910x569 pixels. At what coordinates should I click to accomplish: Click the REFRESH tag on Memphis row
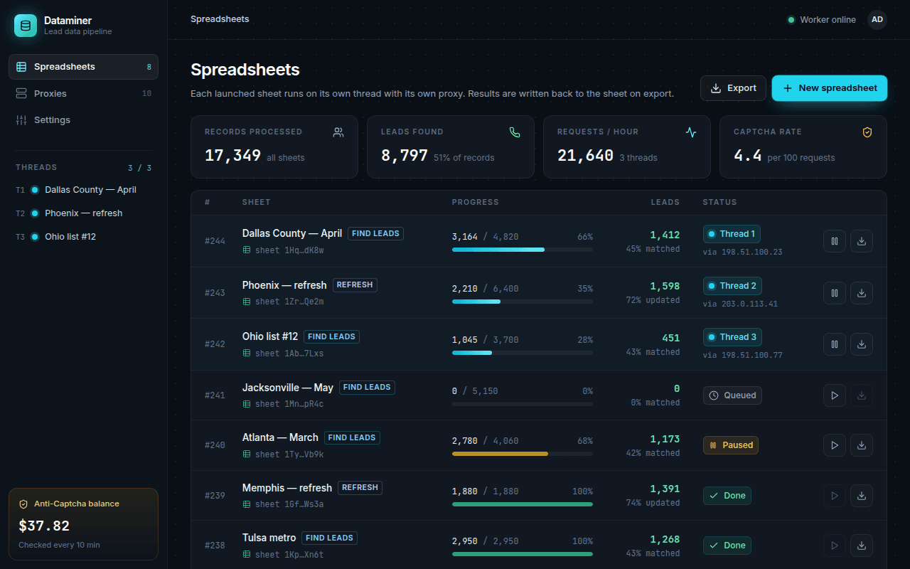(360, 488)
